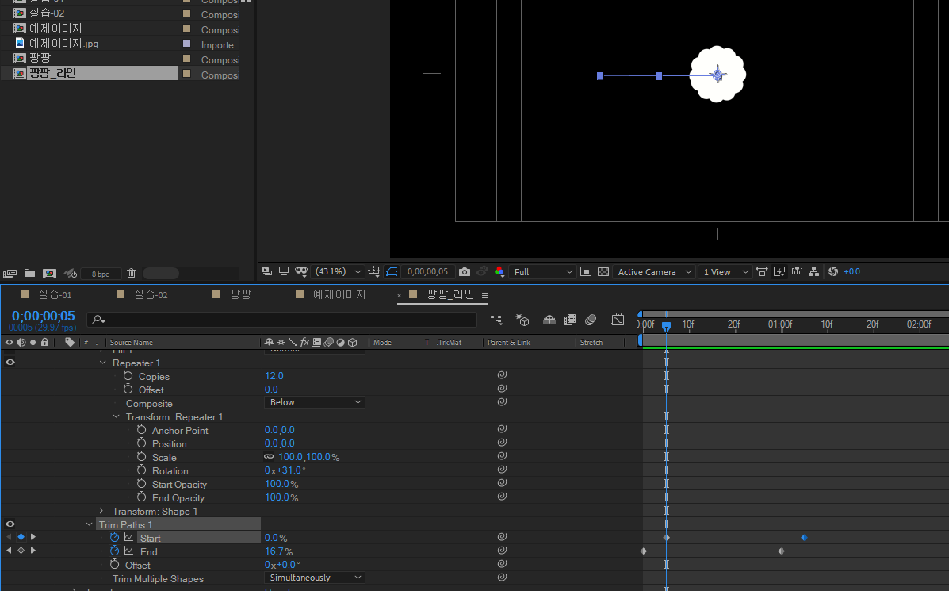Hide Repeater 1 using its eye icon

[x=10, y=362]
